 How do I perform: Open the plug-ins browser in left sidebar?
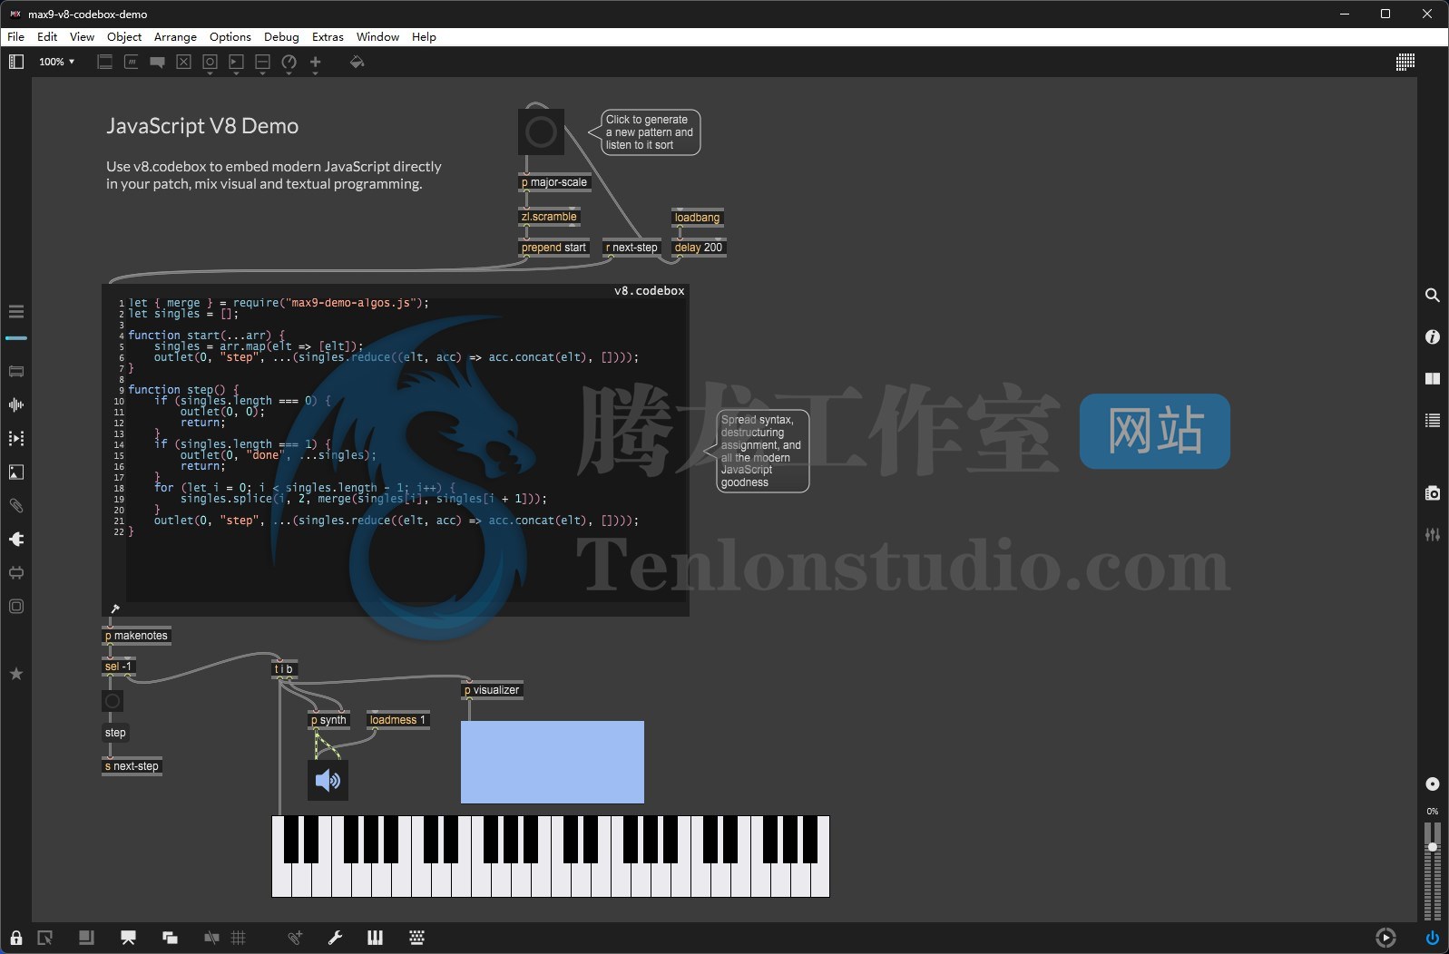[16, 540]
